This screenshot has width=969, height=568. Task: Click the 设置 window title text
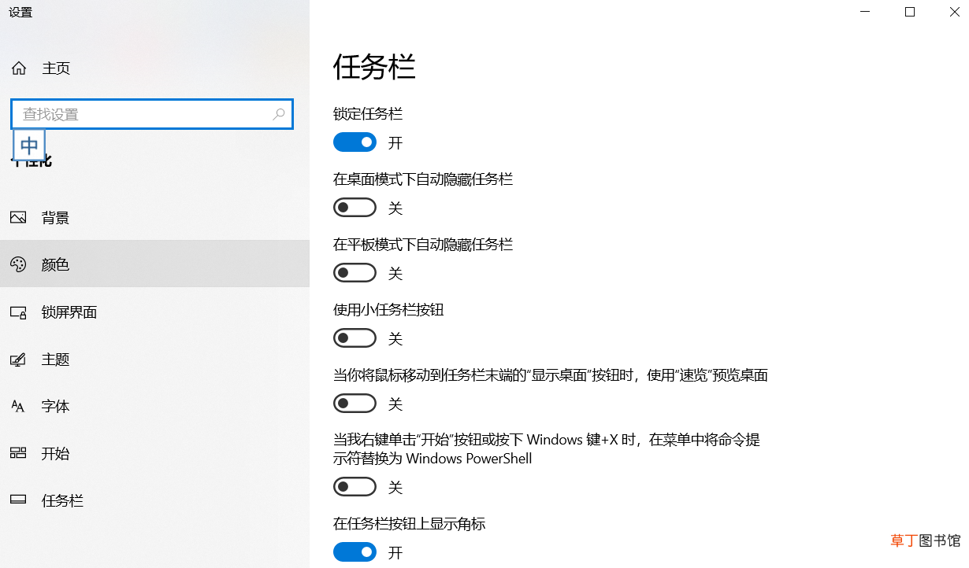coord(20,13)
